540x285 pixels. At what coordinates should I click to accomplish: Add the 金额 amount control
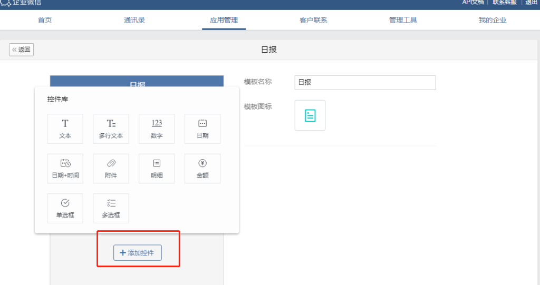click(x=202, y=169)
